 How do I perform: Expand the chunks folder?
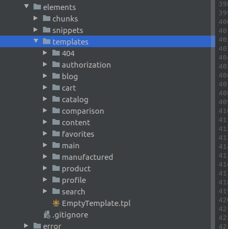36,18
